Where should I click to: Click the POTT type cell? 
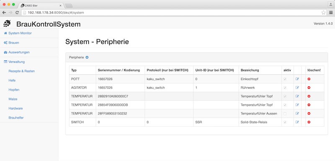[x=82, y=79]
